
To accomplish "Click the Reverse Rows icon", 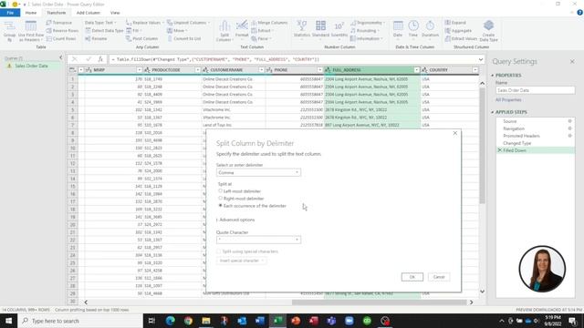I will 48,30.
